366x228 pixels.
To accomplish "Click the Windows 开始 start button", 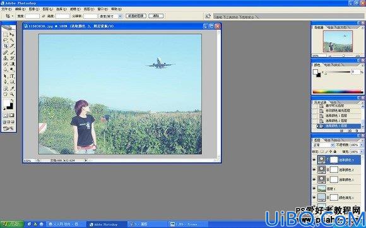I will [x=11, y=224].
